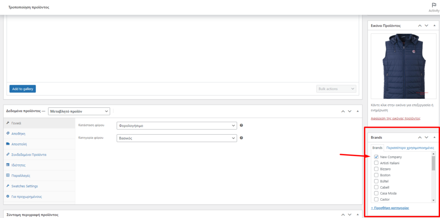Open the Μεταβλητό προϊόν product type dropdown

click(79, 111)
